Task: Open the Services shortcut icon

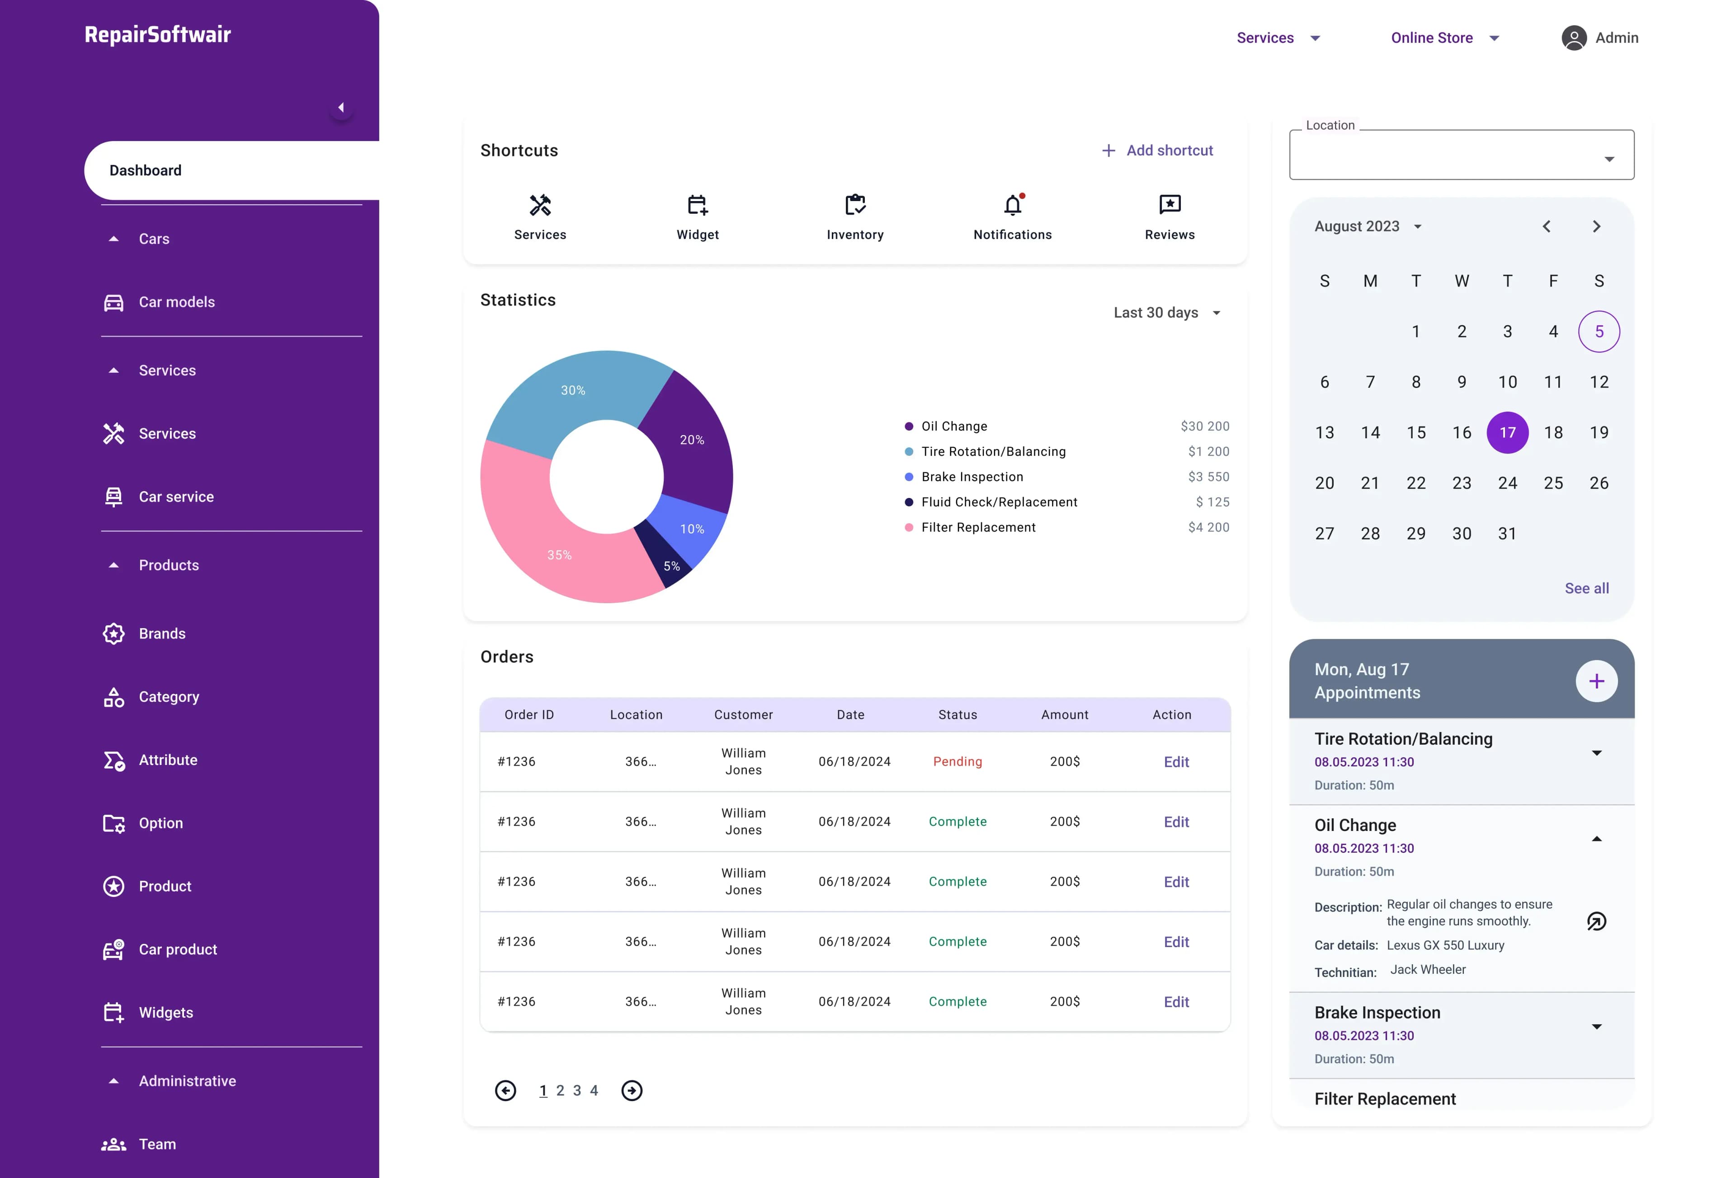Action: [x=540, y=205]
